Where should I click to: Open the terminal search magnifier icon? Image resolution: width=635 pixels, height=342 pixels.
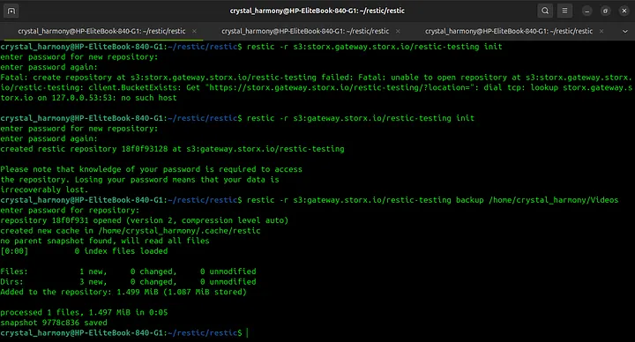(545, 11)
